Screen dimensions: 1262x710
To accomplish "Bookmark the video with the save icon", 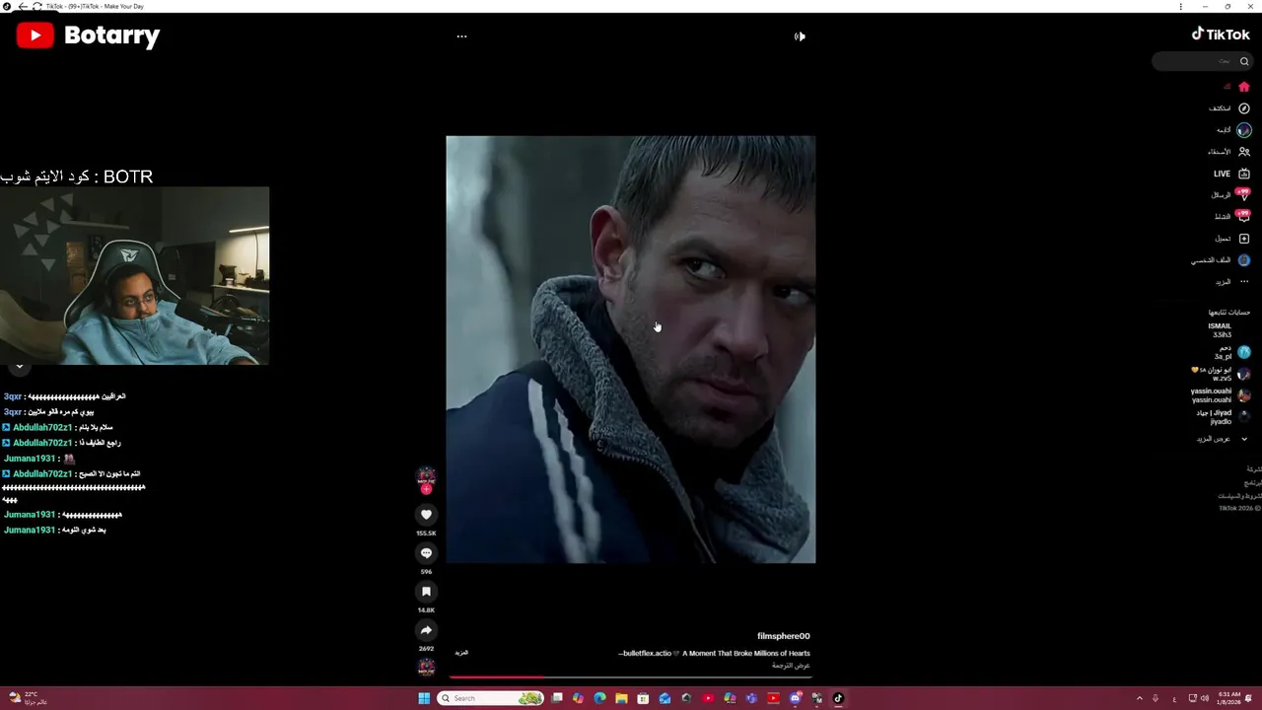I will point(426,592).
